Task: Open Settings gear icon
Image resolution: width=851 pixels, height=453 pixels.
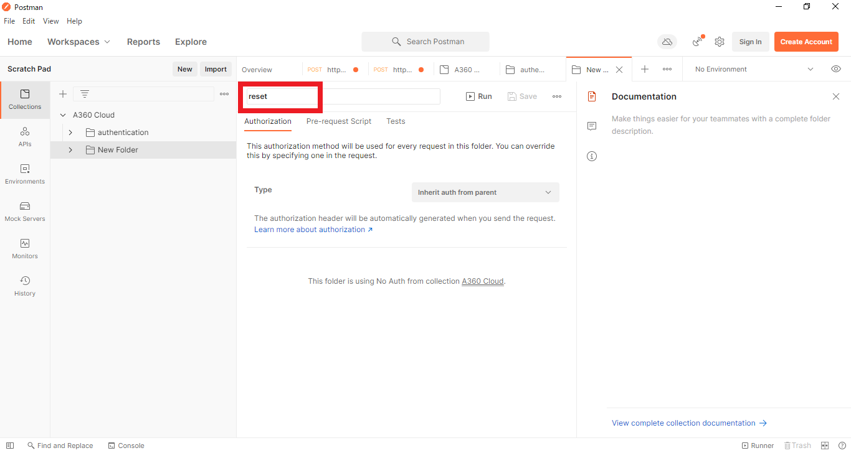Action: [x=720, y=42]
